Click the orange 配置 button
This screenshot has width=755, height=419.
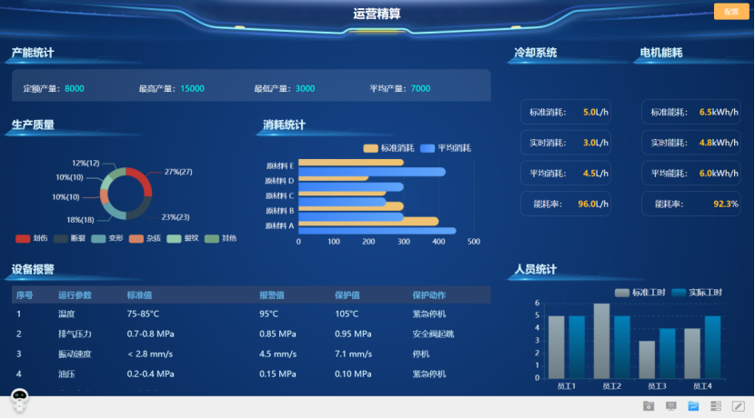pyautogui.click(x=730, y=12)
